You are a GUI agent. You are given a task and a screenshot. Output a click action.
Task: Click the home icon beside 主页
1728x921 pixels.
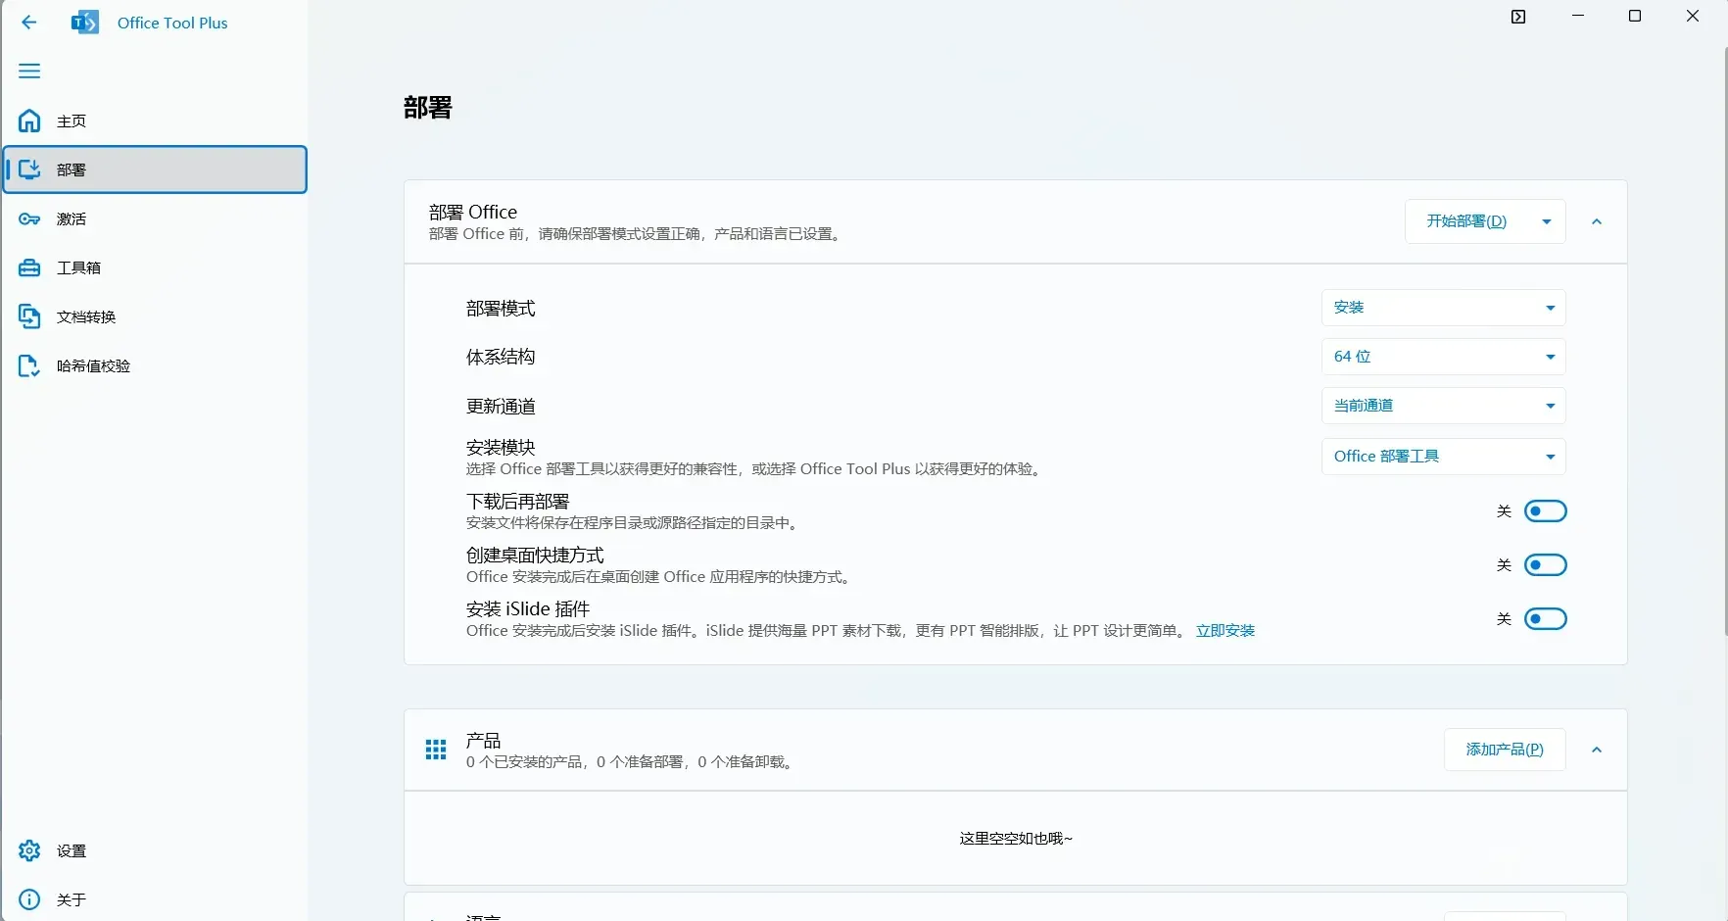[29, 121]
